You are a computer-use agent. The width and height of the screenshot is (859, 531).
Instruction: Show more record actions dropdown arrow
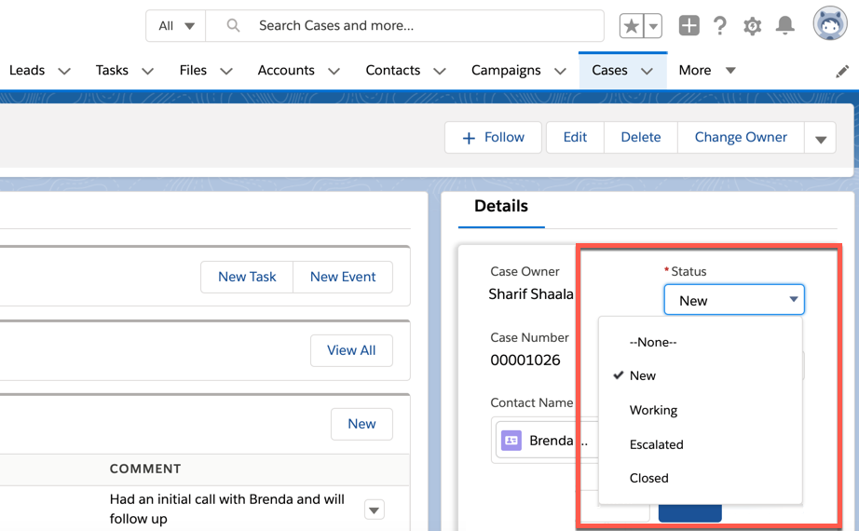820,138
